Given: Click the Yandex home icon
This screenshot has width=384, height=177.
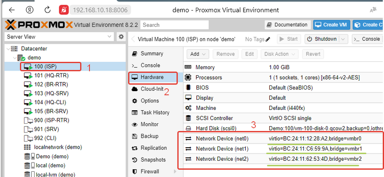Looking at the screenshot, I should tap(30, 10).
